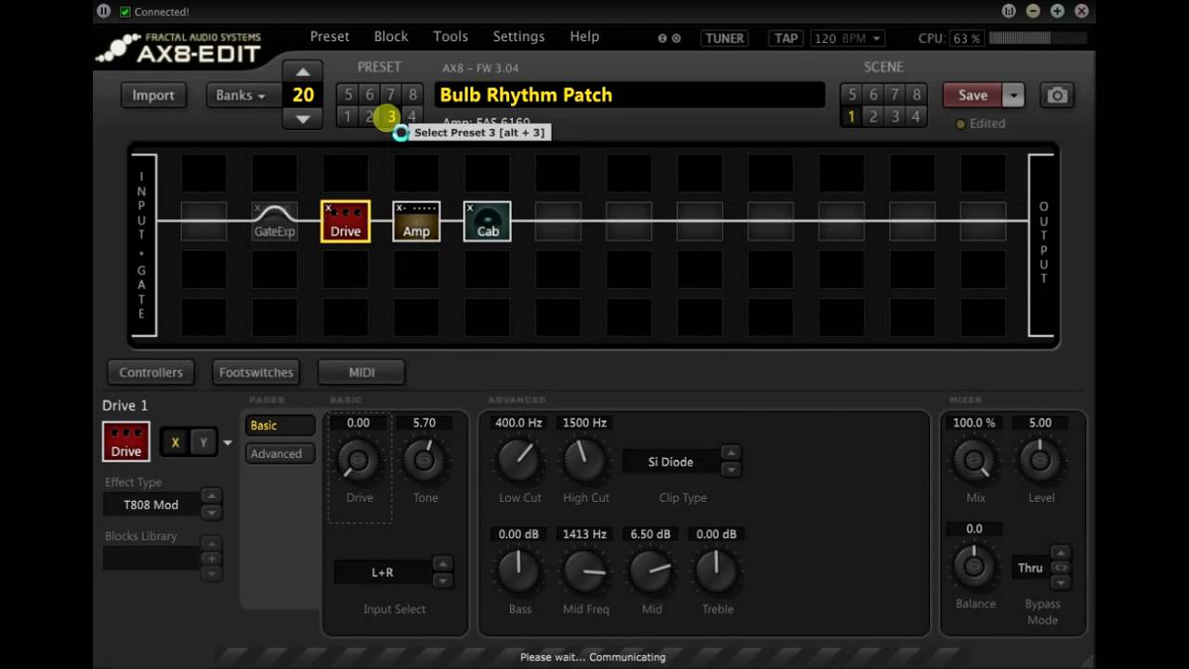Select preset 7 in preset grid

(x=391, y=94)
